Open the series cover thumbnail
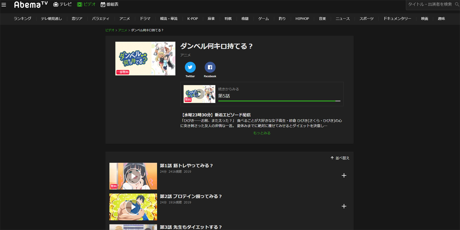 coord(145,59)
